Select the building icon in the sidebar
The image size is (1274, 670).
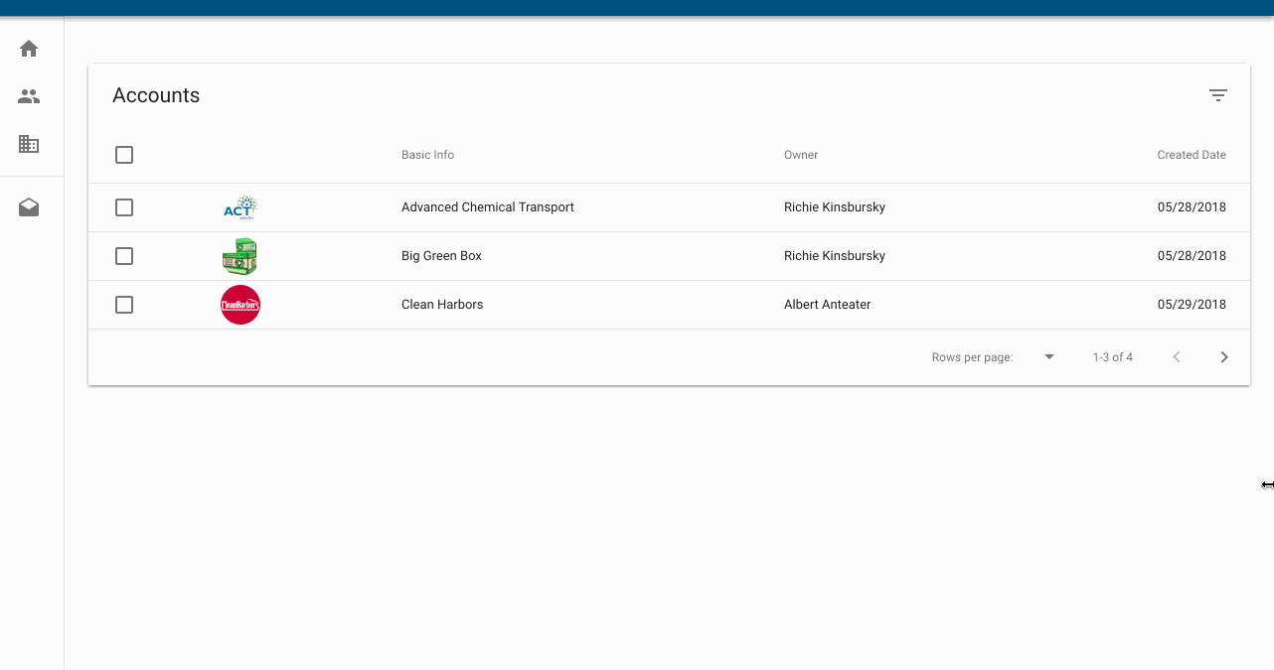[28, 144]
